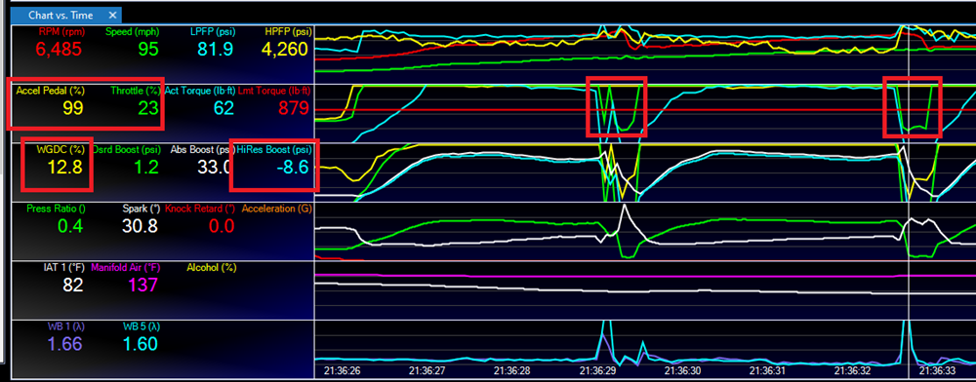Select the Chart vs. Time tab

[x=65, y=15]
